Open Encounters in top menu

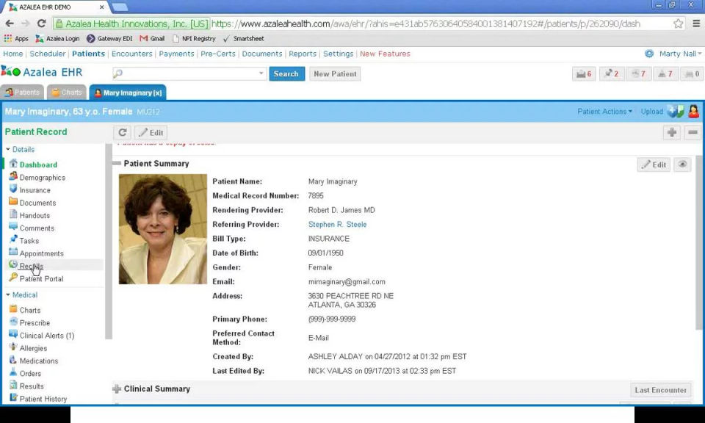(x=131, y=54)
